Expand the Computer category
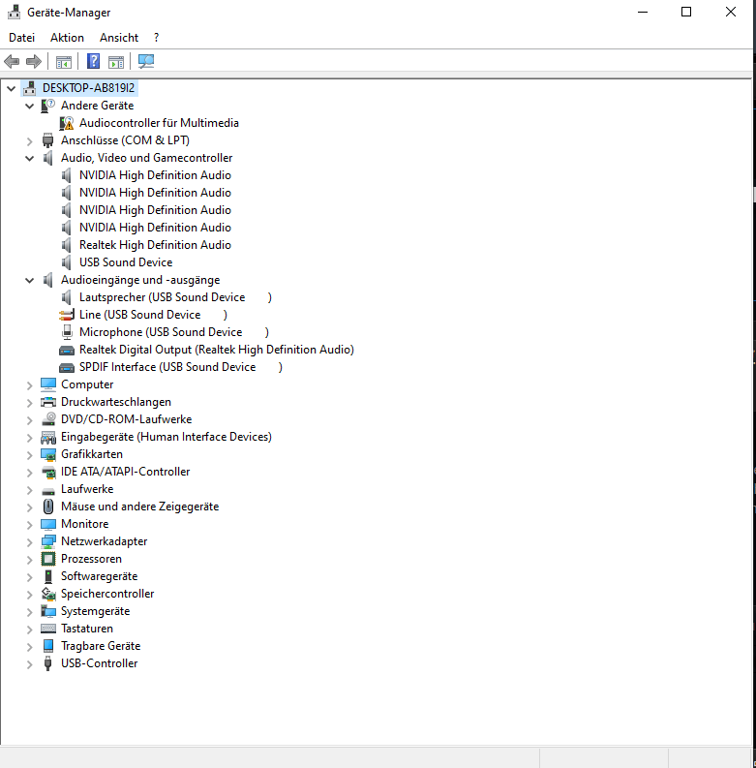The image size is (756, 768). coord(29,385)
